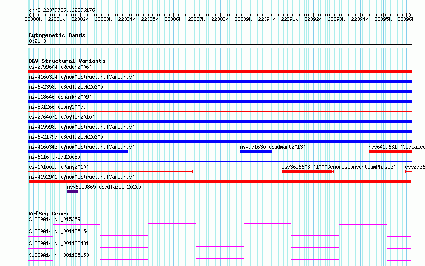
Task: Click the blue bar under nsv4155989
Action: pyautogui.click(x=220, y=132)
